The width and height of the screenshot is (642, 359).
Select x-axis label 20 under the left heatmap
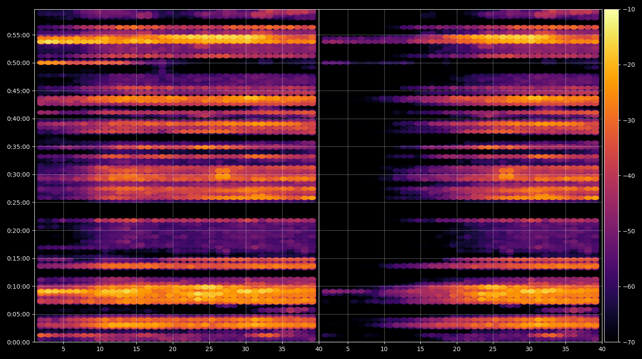coord(173,349)
